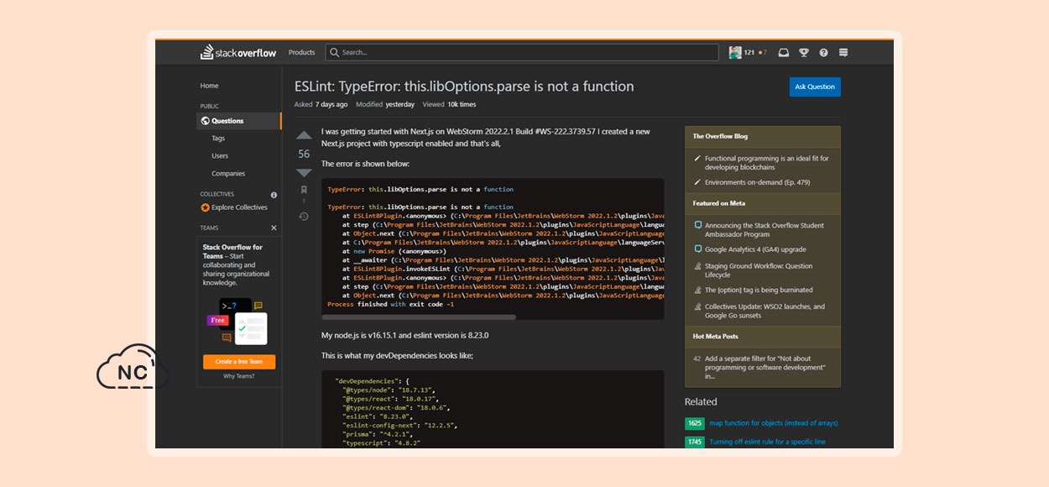This screenshot has width=1049, height=487.
Task: Go to Home in the left sidebar
Action: click(209, 86)
